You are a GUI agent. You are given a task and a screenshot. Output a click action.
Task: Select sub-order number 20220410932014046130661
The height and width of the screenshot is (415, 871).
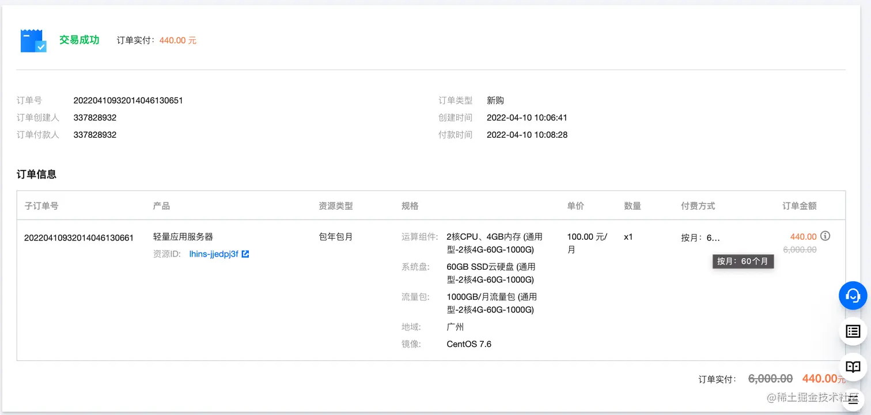79,237
